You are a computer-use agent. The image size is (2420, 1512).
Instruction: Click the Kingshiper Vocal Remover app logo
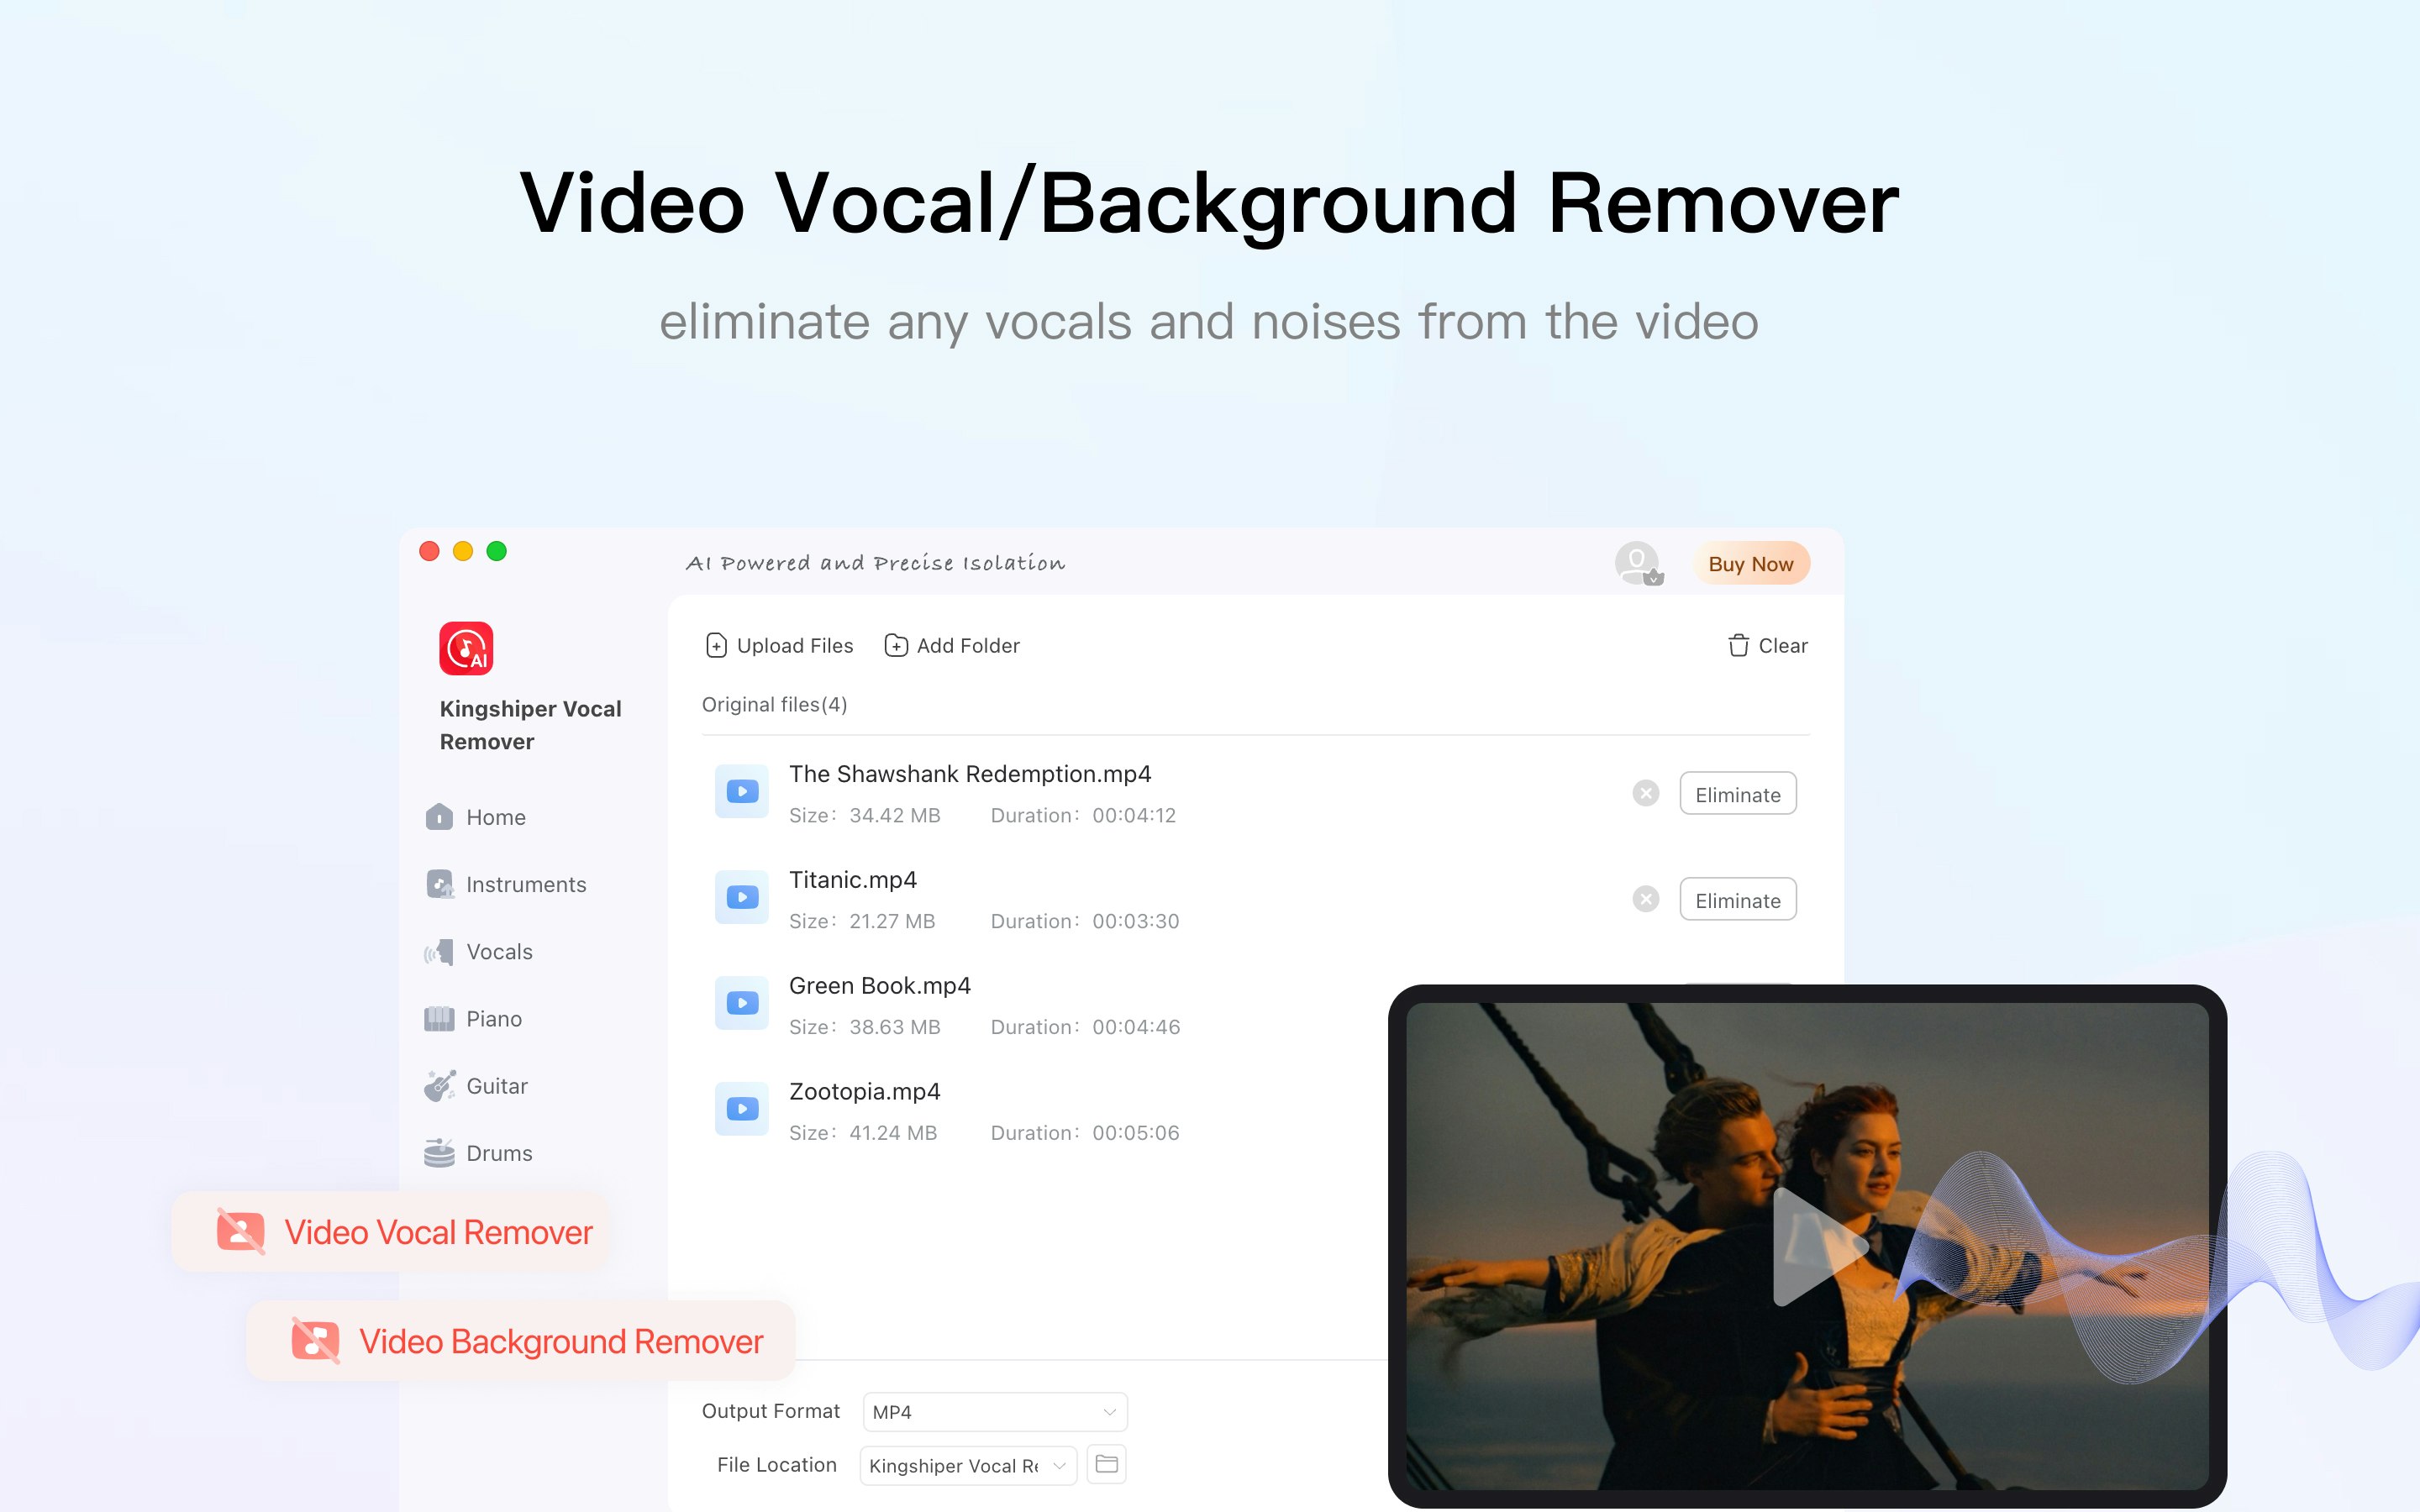pos(466,648)
